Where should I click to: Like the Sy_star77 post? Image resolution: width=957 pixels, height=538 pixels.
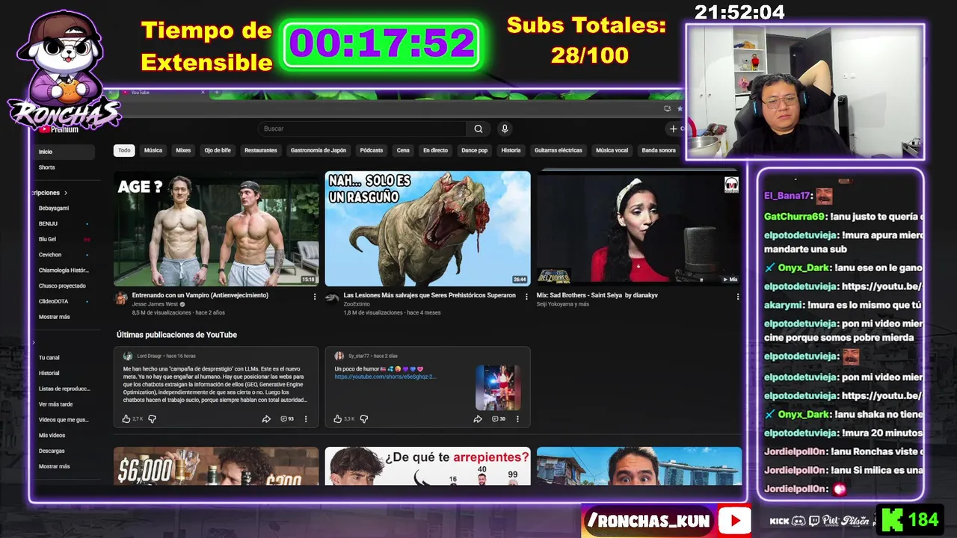tap(338, 419)
